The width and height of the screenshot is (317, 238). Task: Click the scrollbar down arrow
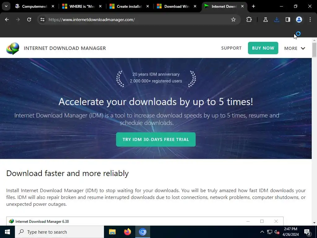pos(314,223)
